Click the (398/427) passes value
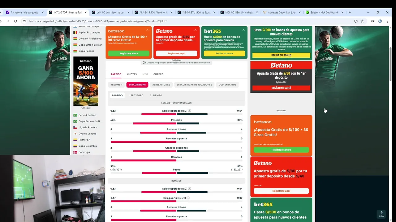 tap(116, 170)
